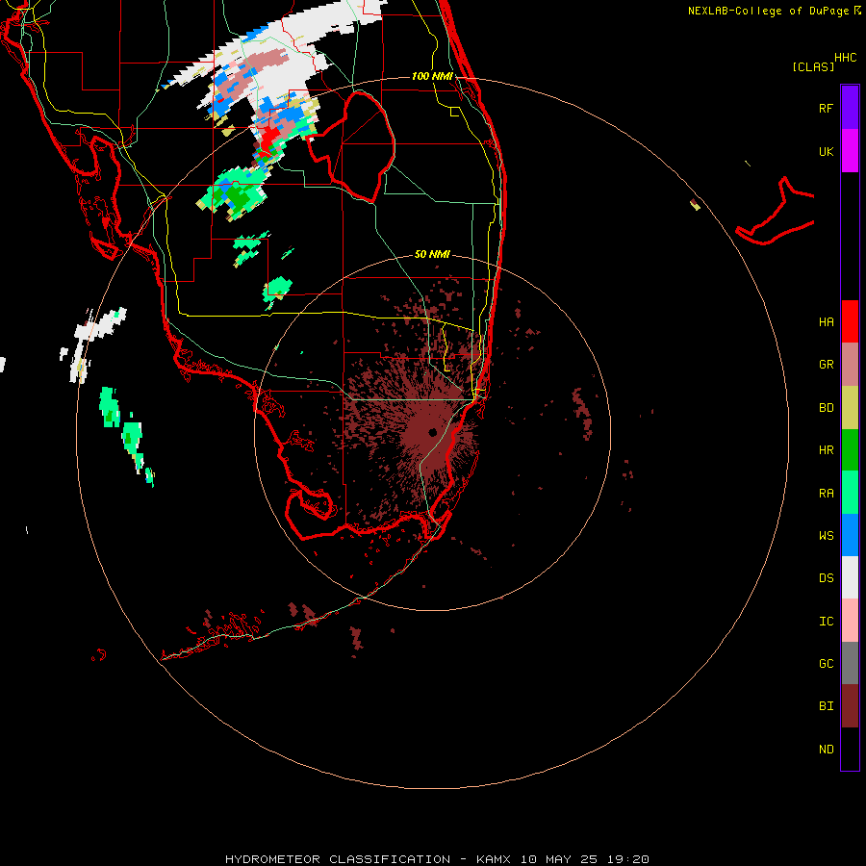The width and height of the screenshot is (866, 866).
Task: Click the RF purple legend swatch
Action: coord(850,108)
